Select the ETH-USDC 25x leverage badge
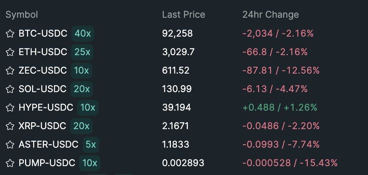This screenshot has height=175, width=368. [82, 52]
